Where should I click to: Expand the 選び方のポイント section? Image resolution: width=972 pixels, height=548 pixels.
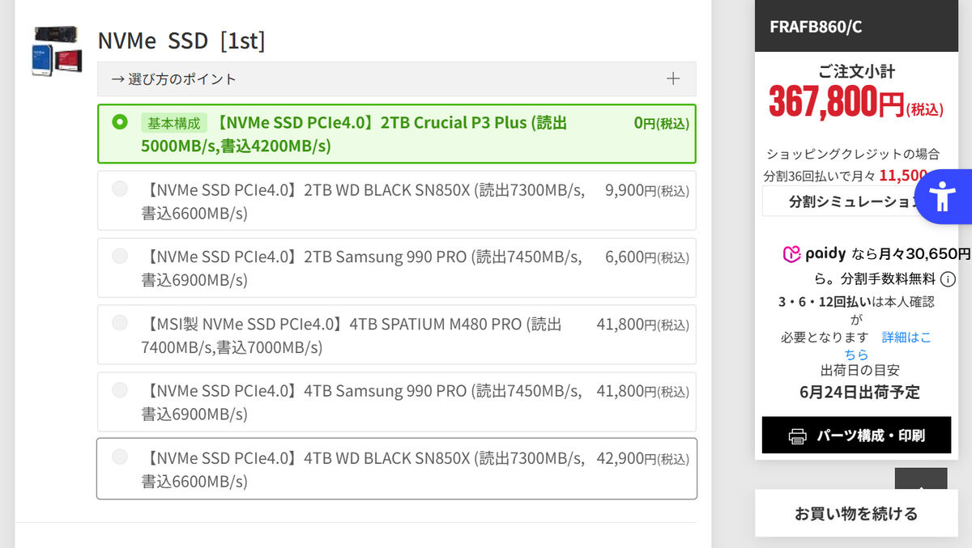pos(396,79)
